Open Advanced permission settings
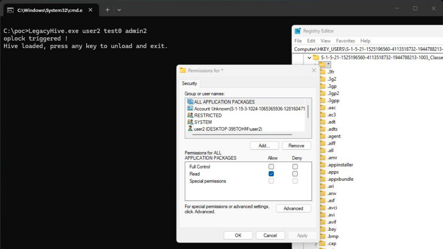The width and height of the screenshot is (443, 249). pos(293,208)
